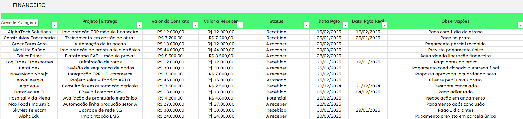This screenshot has height=119, width=523.
Task: Open the Projeto | Entrega filter dropdown
Action: pos(139,25)
